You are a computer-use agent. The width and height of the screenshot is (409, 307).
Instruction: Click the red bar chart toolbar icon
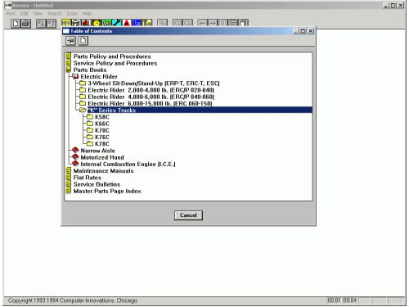(x=87, y=23)
